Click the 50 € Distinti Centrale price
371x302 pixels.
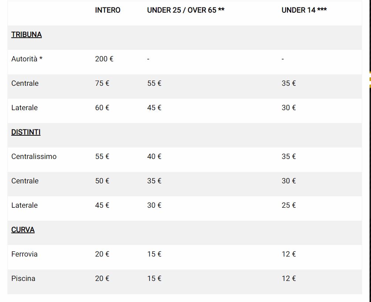click(102, 181)
